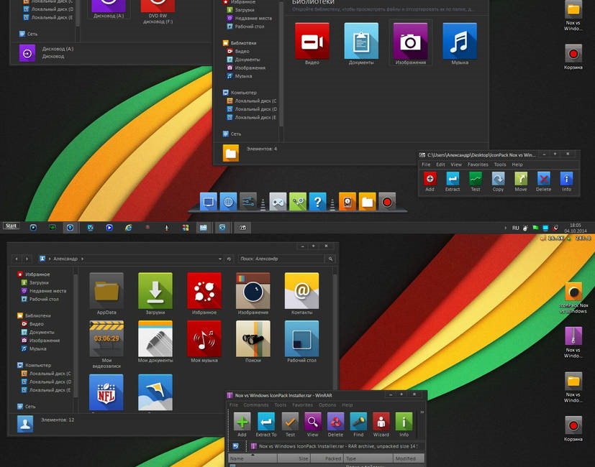595x467 pixels.
Task: Open the Музыка library tile
Action: [x=459, y=41]
